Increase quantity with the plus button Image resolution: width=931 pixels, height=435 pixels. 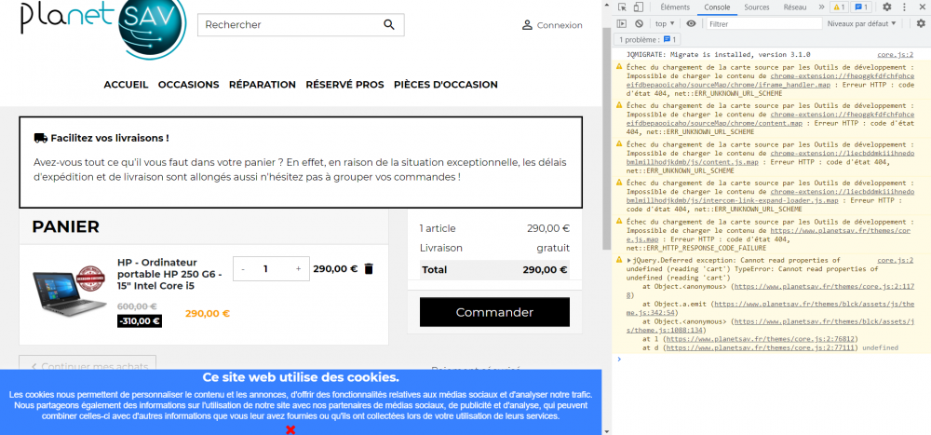pos(298,268)
